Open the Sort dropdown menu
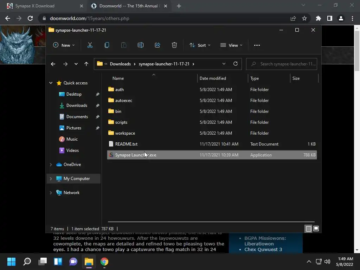This screenshot has height=270, width=360. coord(200,45)
